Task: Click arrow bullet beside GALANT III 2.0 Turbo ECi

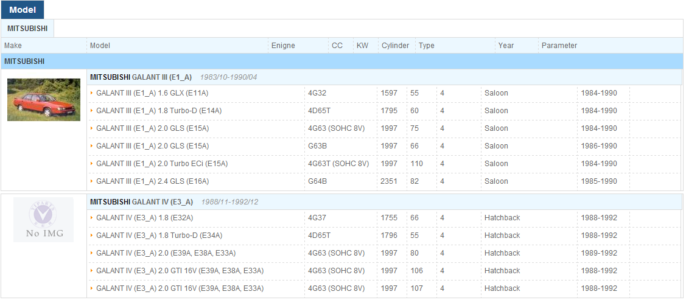Action: [92, 164]
